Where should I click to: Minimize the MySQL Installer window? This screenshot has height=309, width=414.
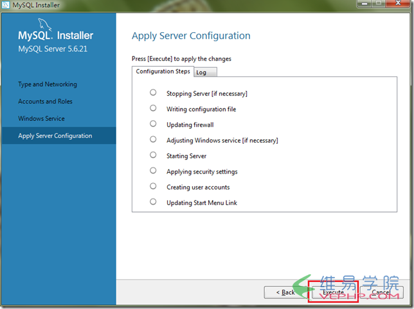364,3
